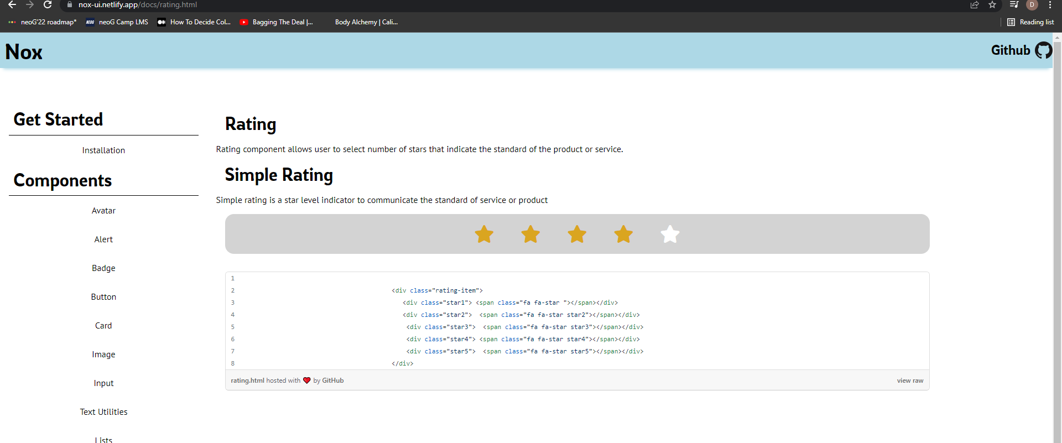1062x443 pixels.
Task: Click the browser forward arrow
Action: [30, 5]
